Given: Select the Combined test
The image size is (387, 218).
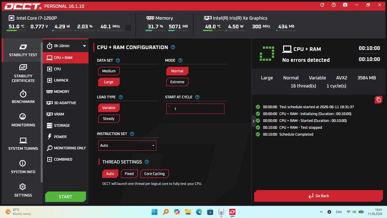Looking at the screenshot, I should pos(66,159).
